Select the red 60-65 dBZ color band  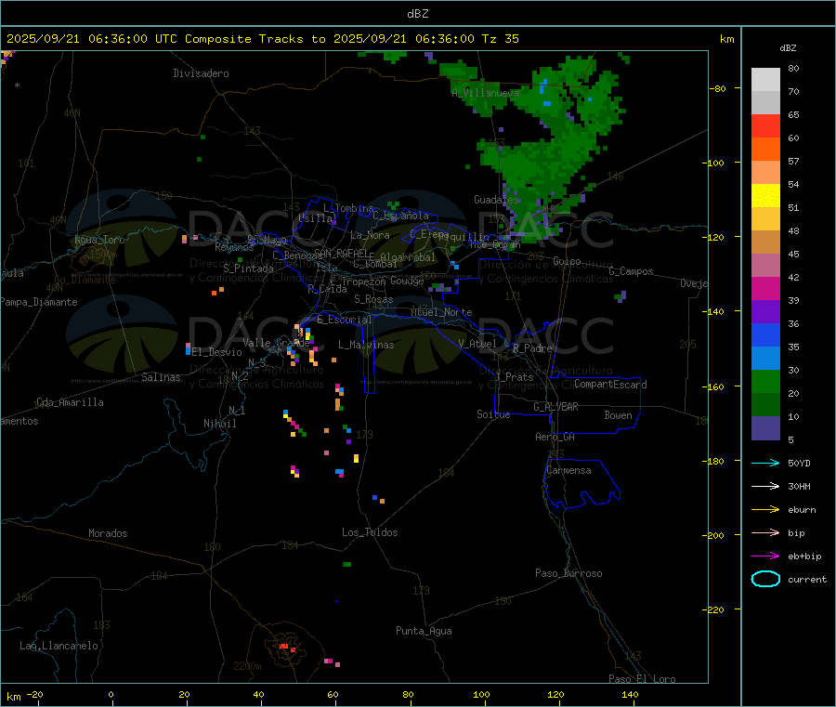[765, 125]
